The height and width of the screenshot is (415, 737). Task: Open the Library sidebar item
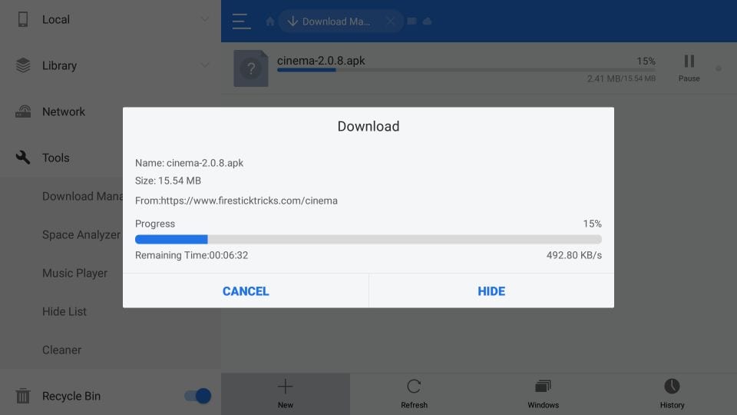111,65
